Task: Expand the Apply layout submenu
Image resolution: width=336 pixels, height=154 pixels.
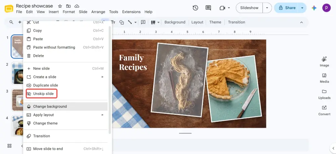Action: tap(102, 115)
